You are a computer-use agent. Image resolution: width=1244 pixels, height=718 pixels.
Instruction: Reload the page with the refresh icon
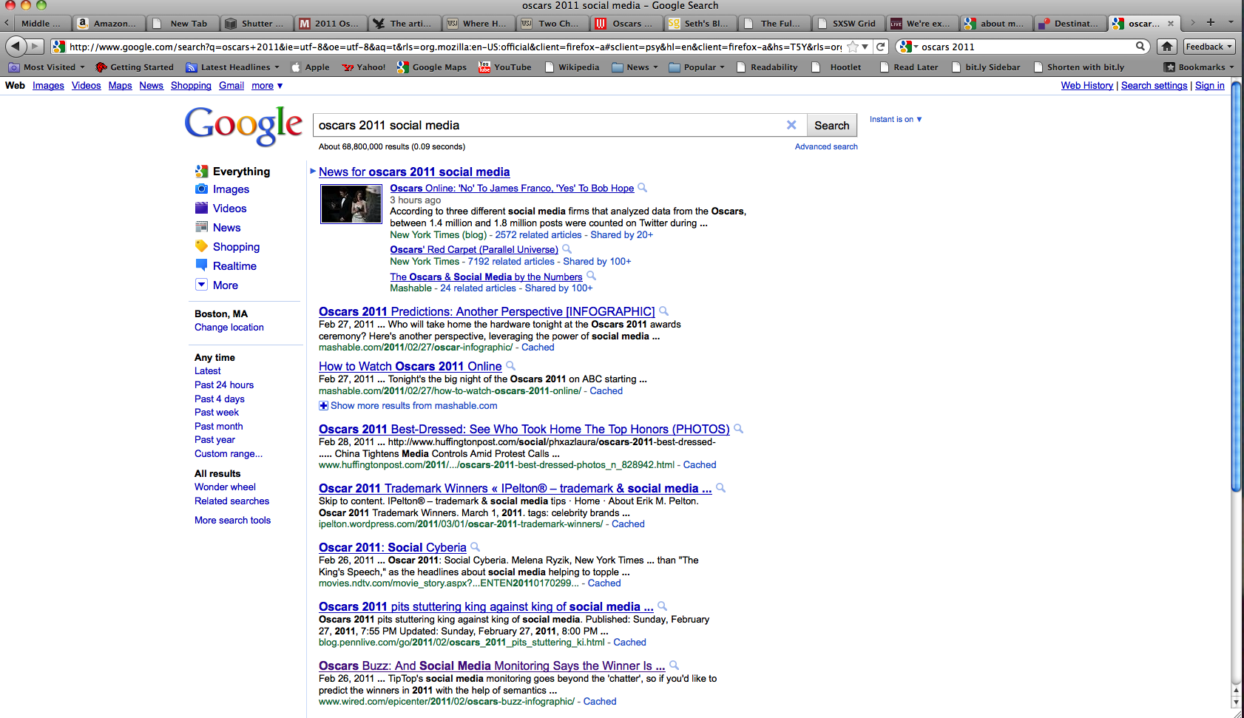[881, 47]
